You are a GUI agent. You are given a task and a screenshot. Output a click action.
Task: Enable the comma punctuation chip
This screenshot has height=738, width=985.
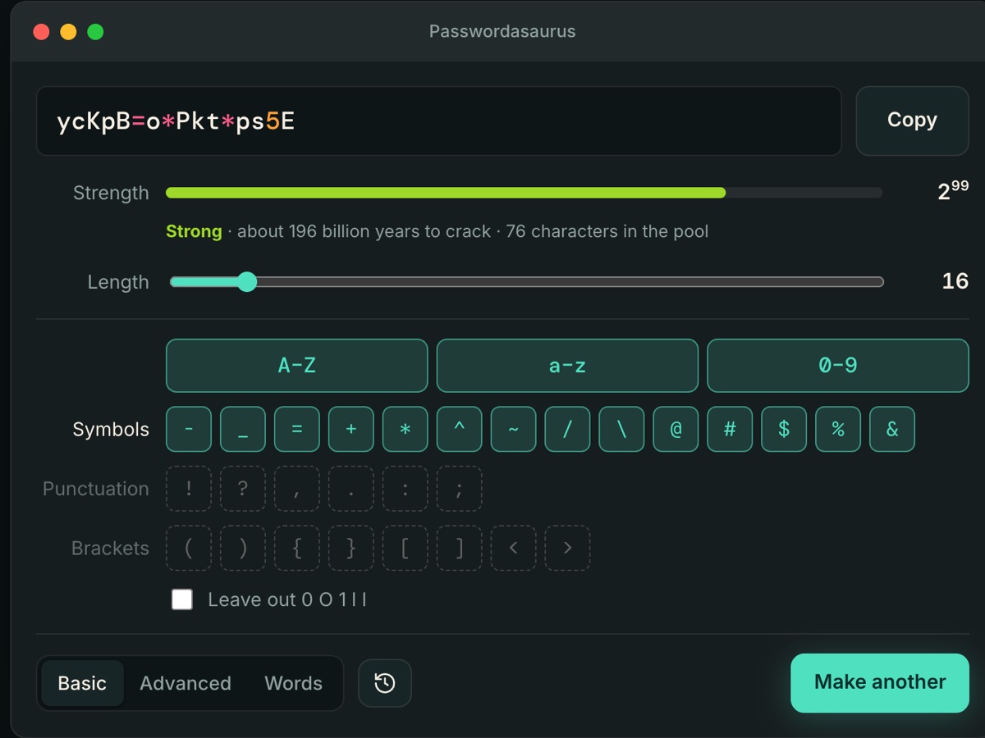click(297, 489)
